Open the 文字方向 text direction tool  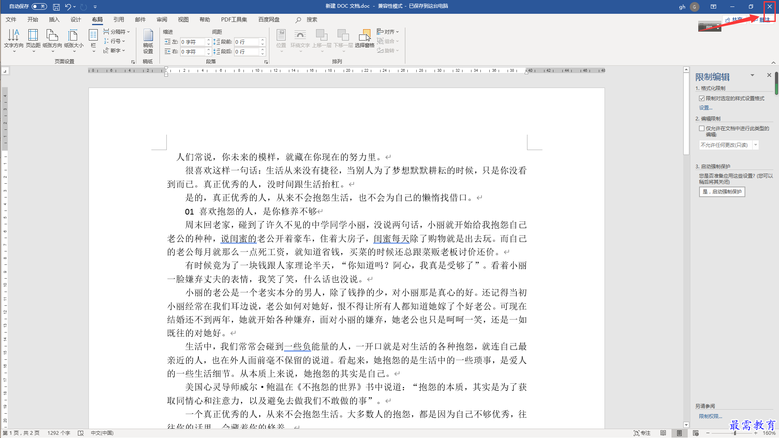click(14, 40)
